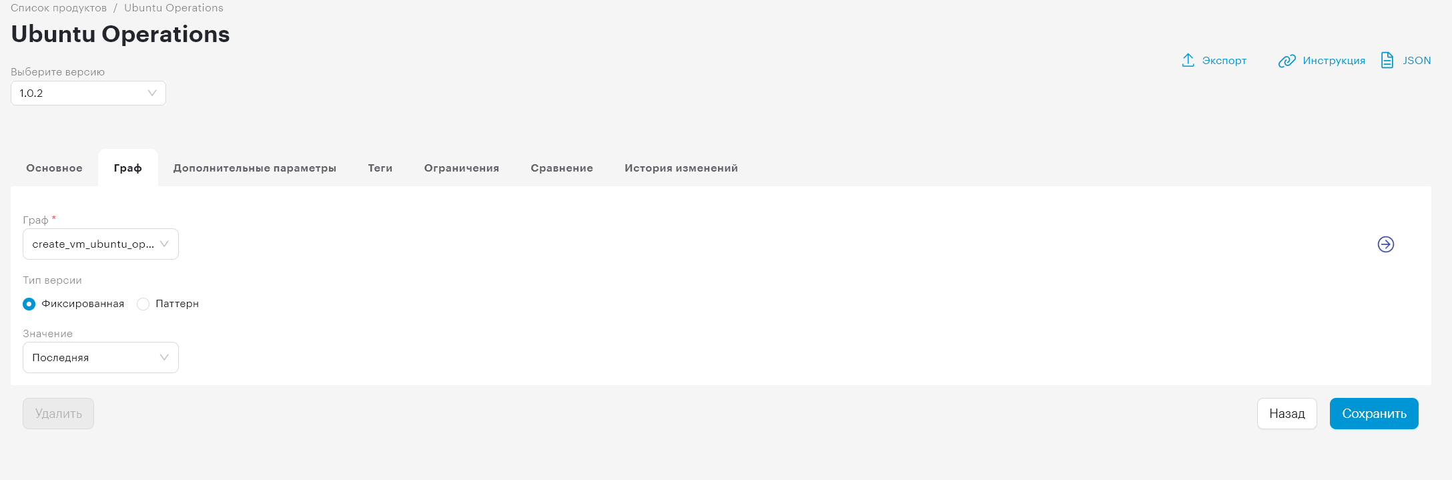Viewport: 1452px width, 480px height.
Task: Click the Тип версии label
Action: [x=52, y=280]
